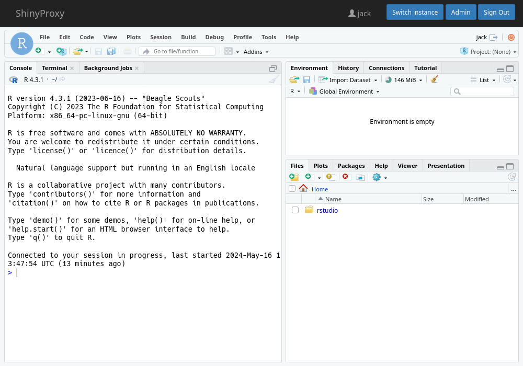Click the Upload file icon in Files
The width and height of the screenshot is (523, 366).
pos(330,177)
